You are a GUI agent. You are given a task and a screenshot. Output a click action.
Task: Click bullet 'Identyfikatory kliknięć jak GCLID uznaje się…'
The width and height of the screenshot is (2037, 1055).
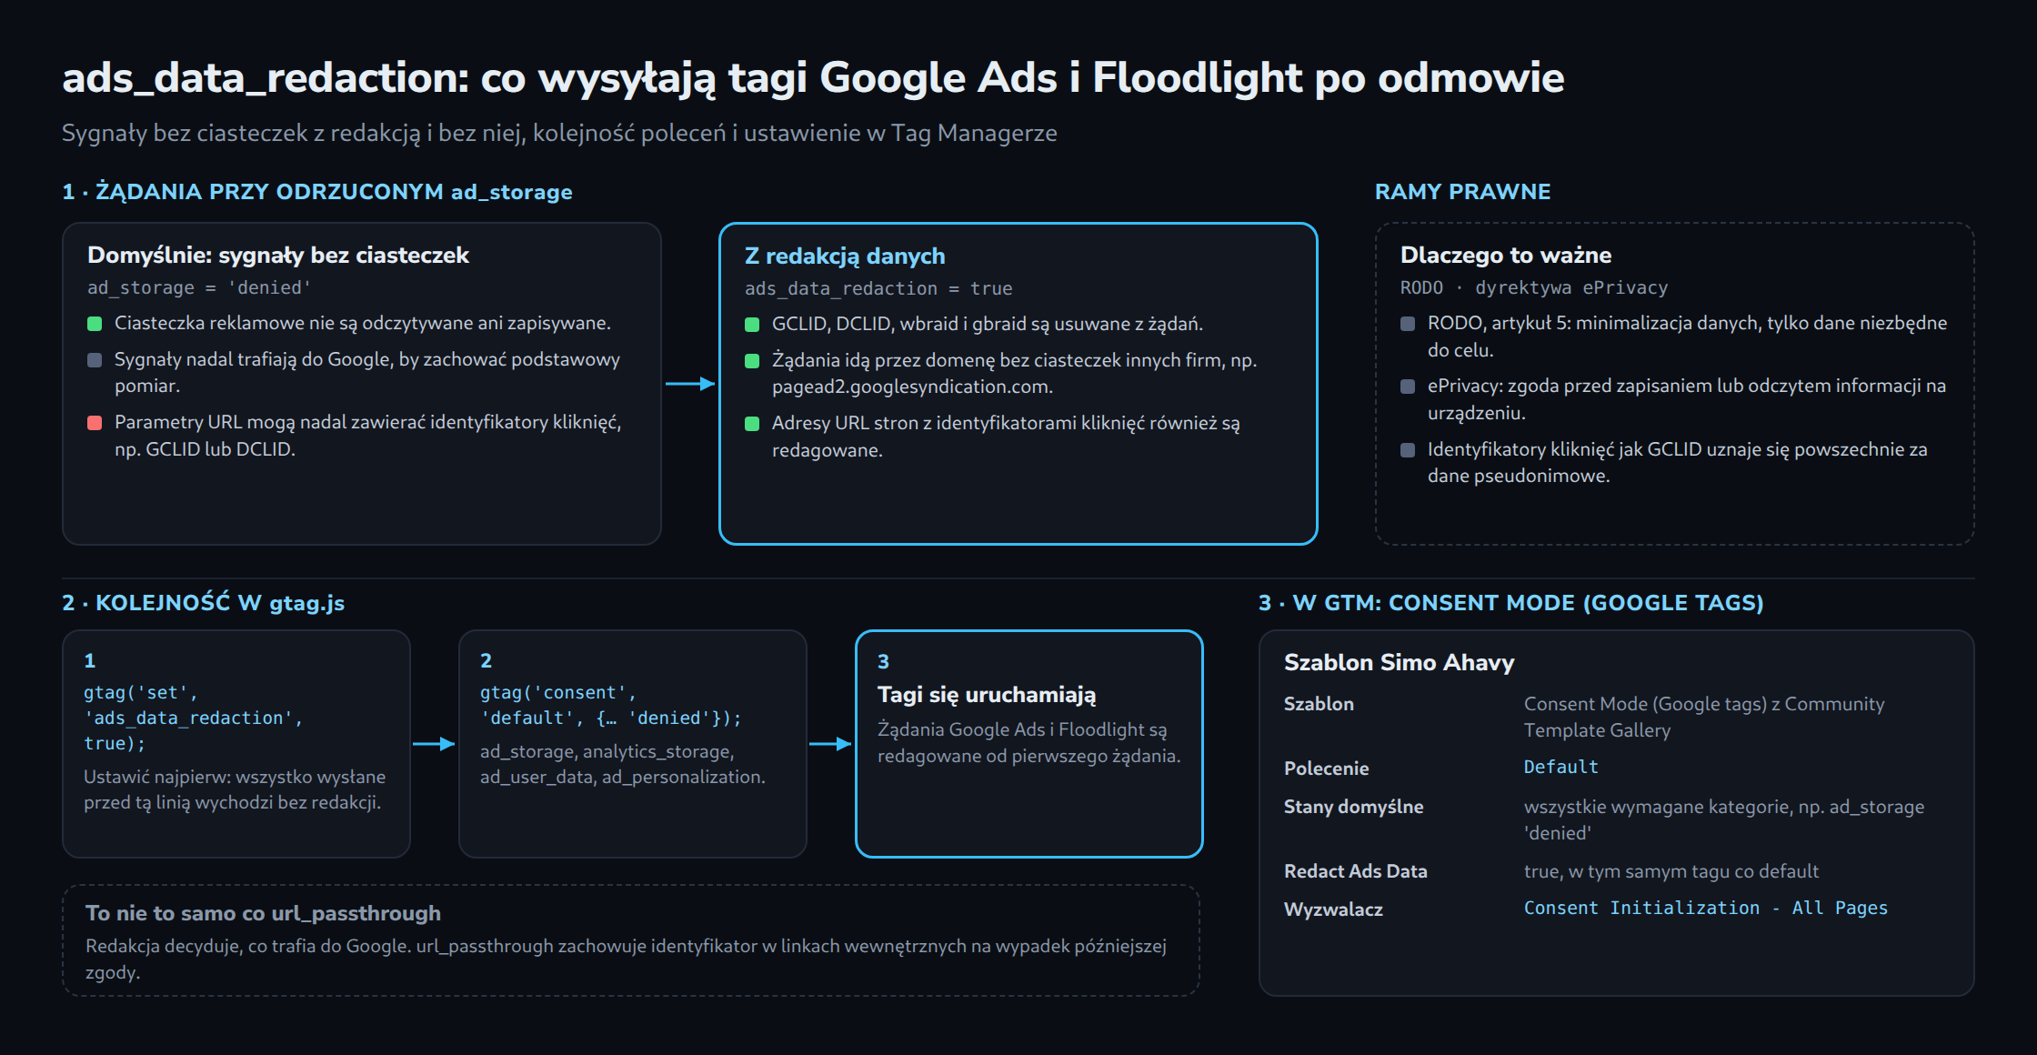click(1677, 462)
